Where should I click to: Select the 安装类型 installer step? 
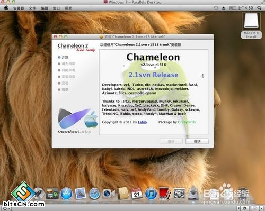67,77
